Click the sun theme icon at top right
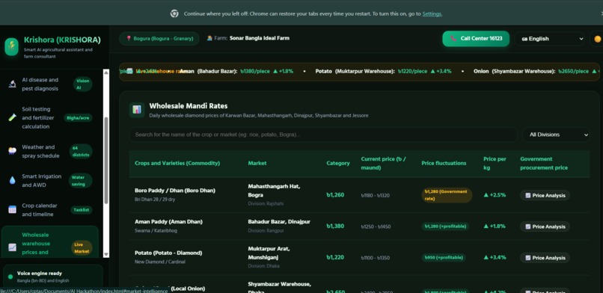The width and height of the screenshot is (603, 293). (597, 39)
